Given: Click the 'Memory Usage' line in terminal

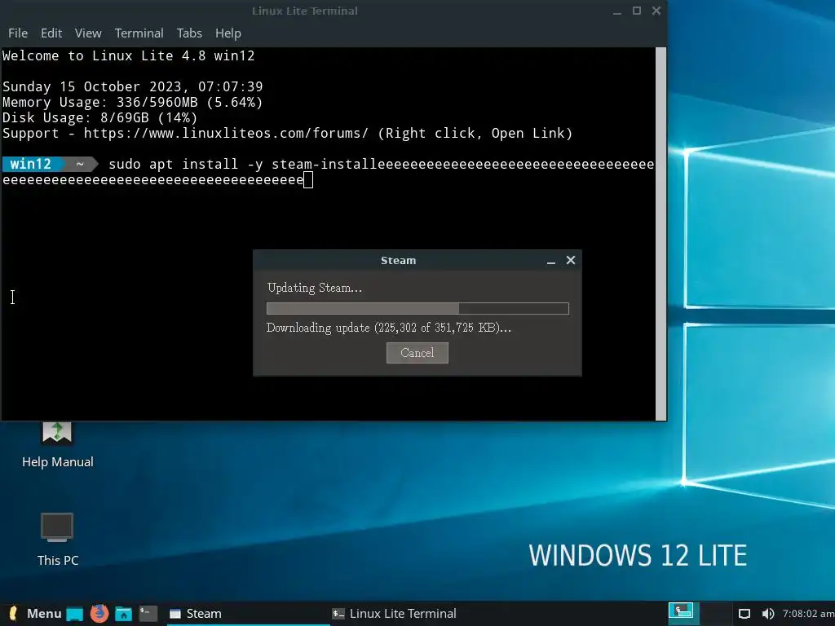Looking at the screenshot, I should pos(133,102).
